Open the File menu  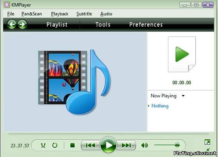(x=11, y=14)
